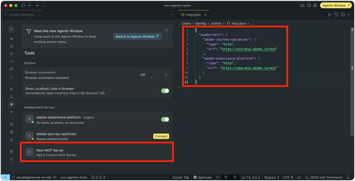Select the arrow-to-bar Tab icon in settings sidebar
This screenshot has width=355, height=181.
click(11, 62)
